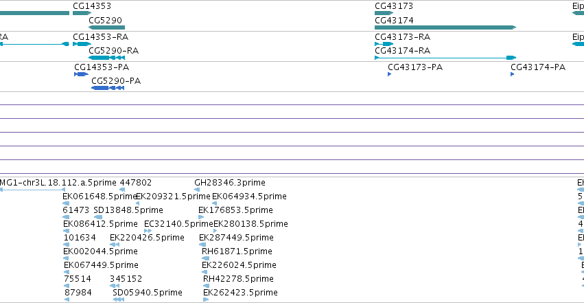Select the CG5290-RA transcript glyph
Viewport: 584px width, 303px height.
(106, 58)
